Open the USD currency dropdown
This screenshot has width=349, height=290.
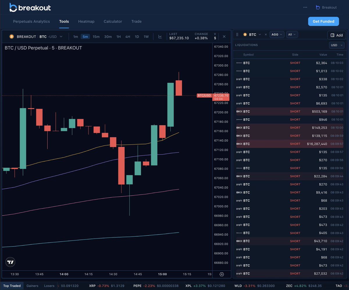tap(336, 45)
